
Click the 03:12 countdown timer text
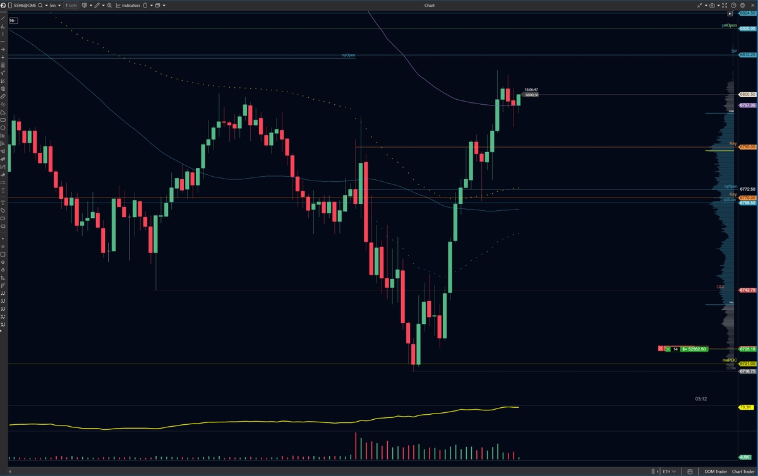pyautogui.click(x=701, y=399)
